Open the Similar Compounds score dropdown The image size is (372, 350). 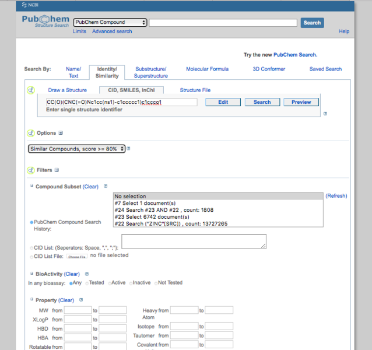point(76,149)
